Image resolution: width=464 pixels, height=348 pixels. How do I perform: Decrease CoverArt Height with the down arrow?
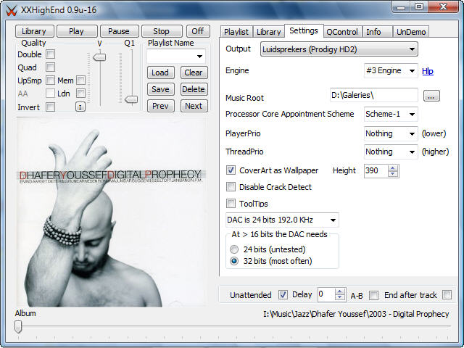tap(393, 174)
